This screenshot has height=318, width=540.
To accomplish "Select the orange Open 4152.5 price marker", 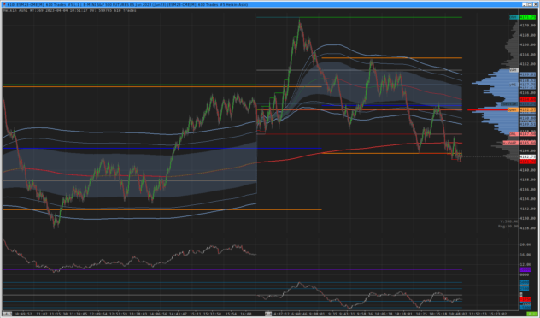I will pyautogui.click(x=513, y=110).
